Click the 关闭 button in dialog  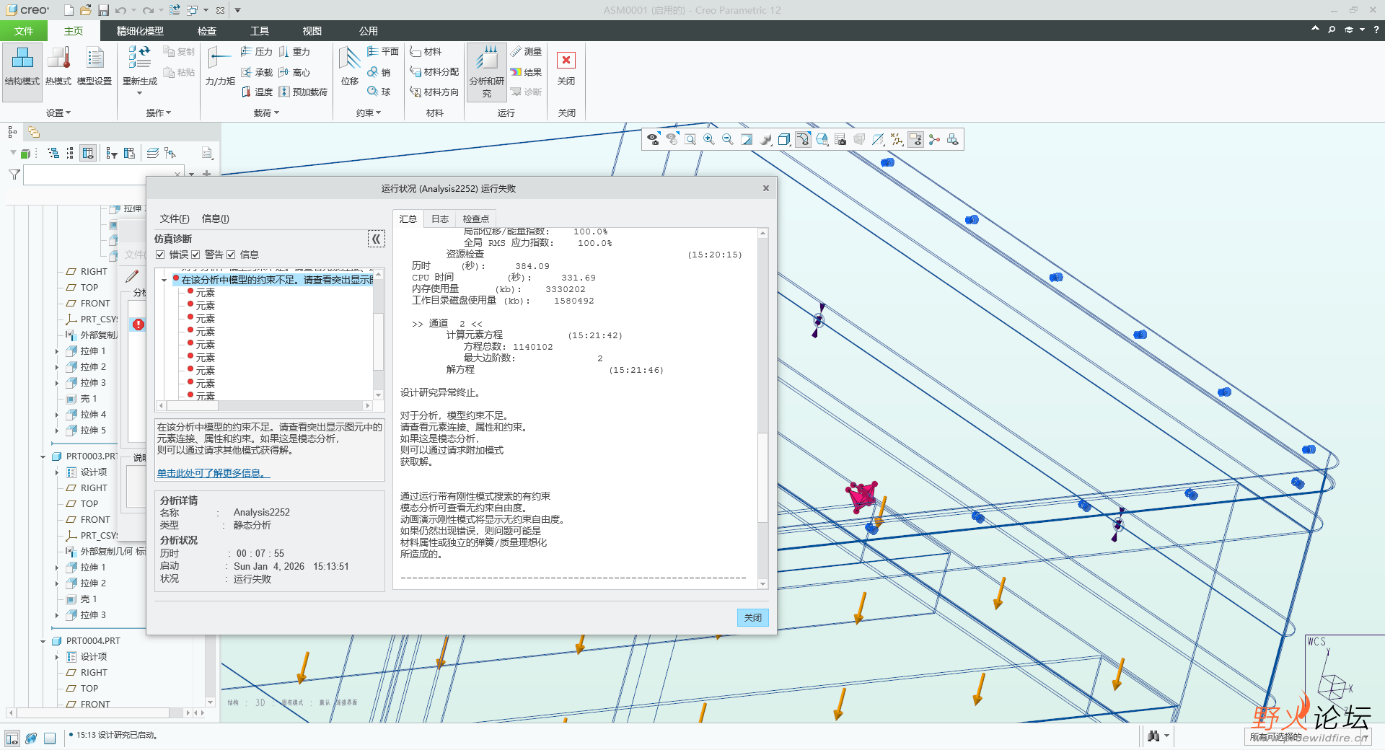coord(752,617)
